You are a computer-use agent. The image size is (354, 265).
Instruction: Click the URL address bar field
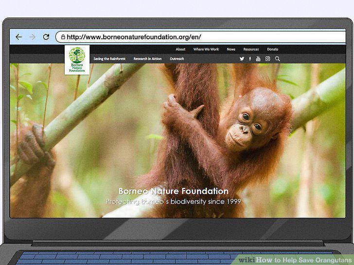coord(200,37)
